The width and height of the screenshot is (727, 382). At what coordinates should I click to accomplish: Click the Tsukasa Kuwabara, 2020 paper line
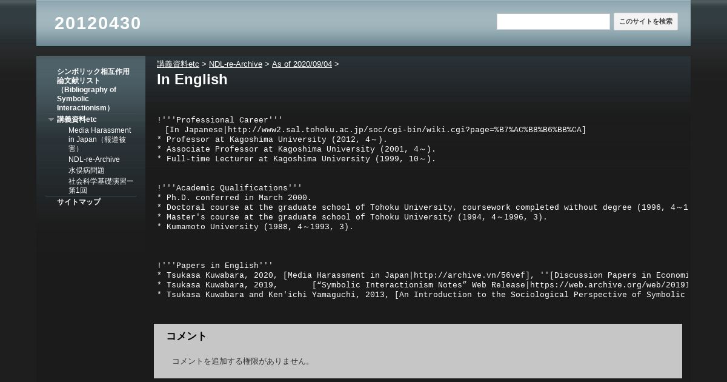(x=422, y=275)
